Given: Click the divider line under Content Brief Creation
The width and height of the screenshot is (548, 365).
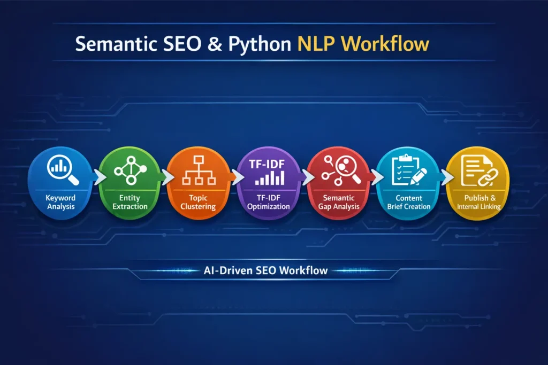Looking at the screenshot, I should click(x=408, y=191).
